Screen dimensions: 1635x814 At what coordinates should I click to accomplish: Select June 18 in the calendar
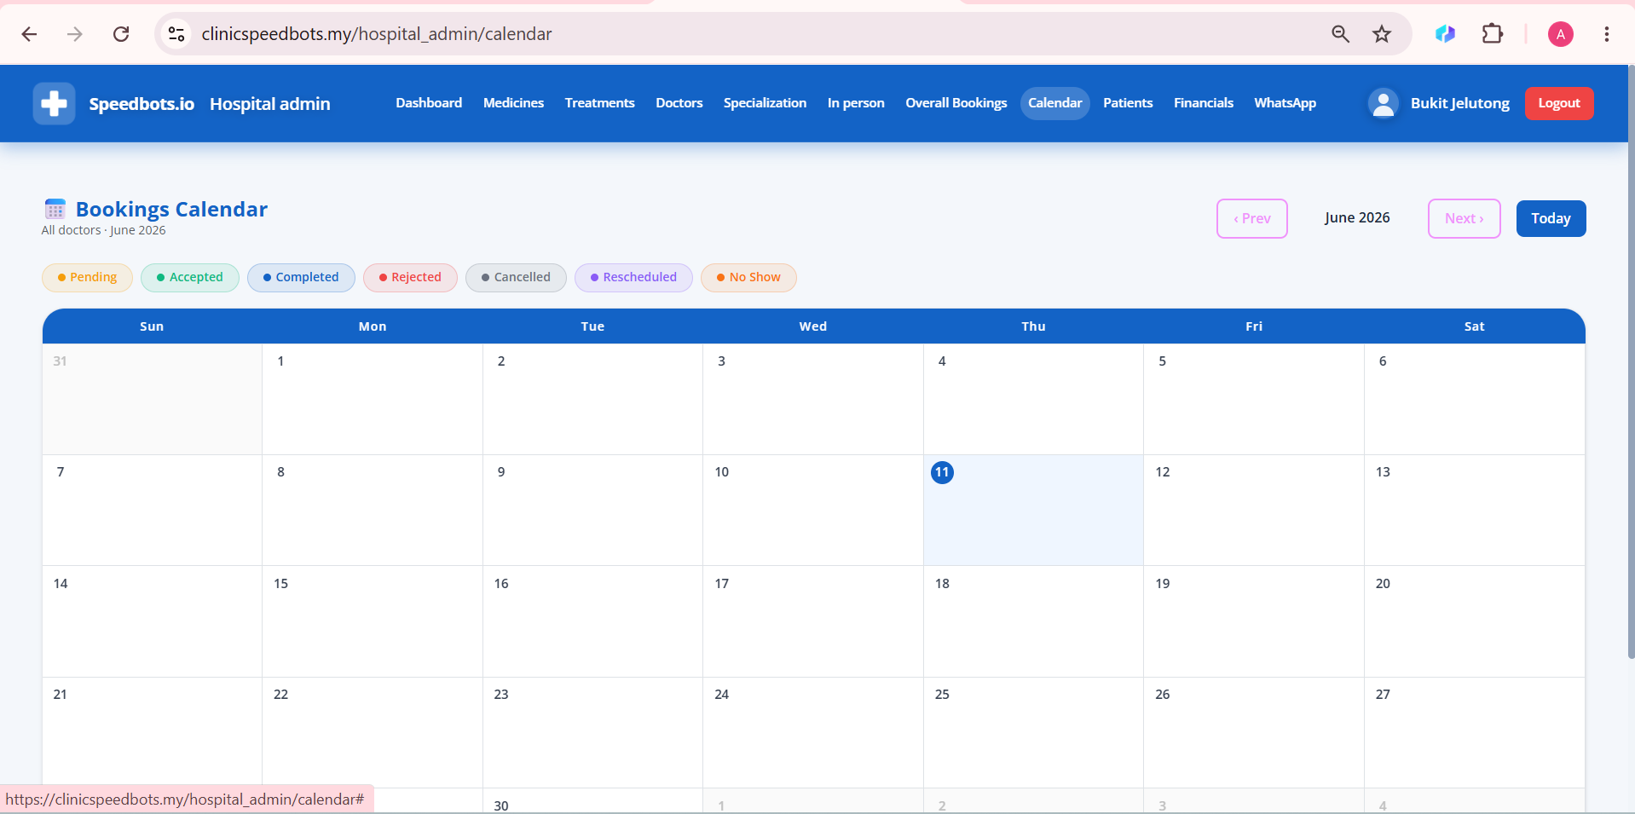tap(1033, 621)
